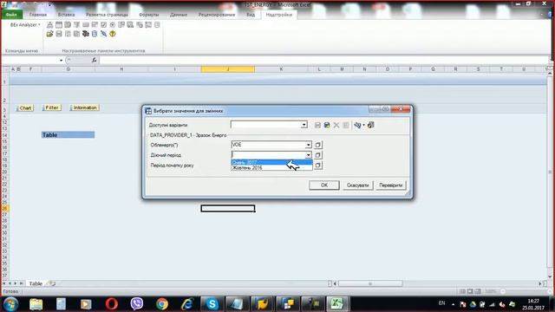Click the last toolbar icon in the variables dialog
555x312 pixels.
(x=370, y=125)
